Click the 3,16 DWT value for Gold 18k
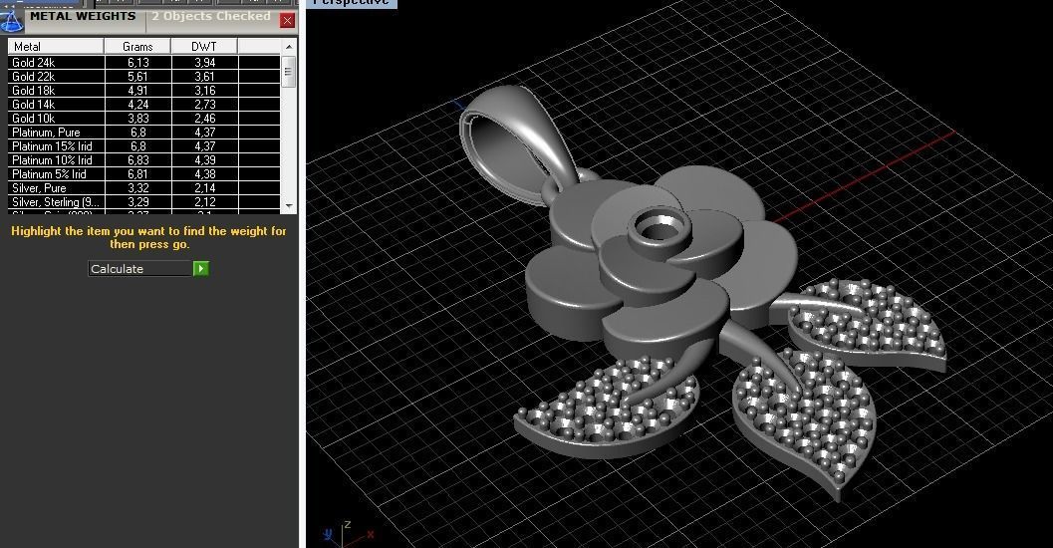Image resolution: width=1053 pixels, height=548 pixels. click(205, 91)
